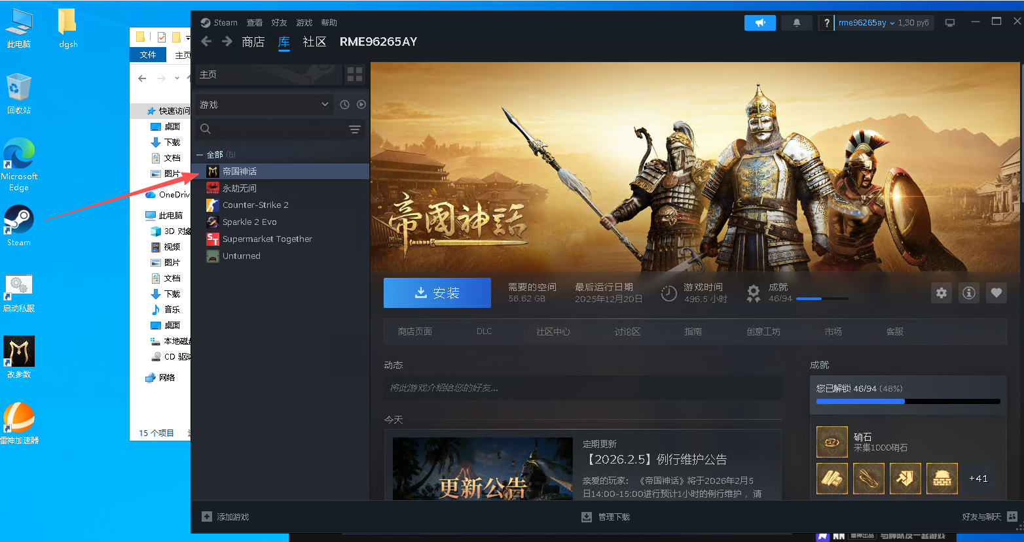
Task: Switch to the 商店 tab
Action: point(253,42)
